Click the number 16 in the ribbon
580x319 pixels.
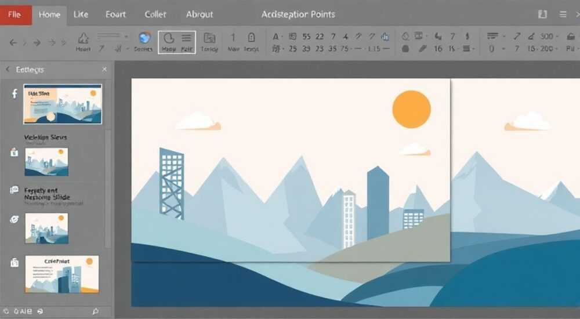[438, 49]
